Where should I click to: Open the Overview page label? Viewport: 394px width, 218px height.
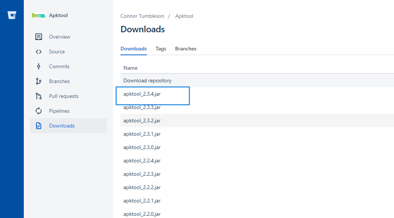(59, 37)
